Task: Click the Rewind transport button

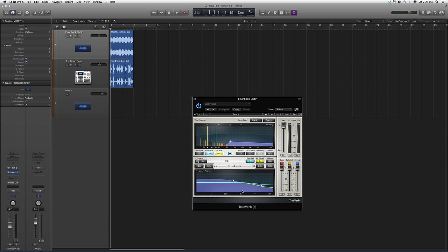Action: [154, 13]
